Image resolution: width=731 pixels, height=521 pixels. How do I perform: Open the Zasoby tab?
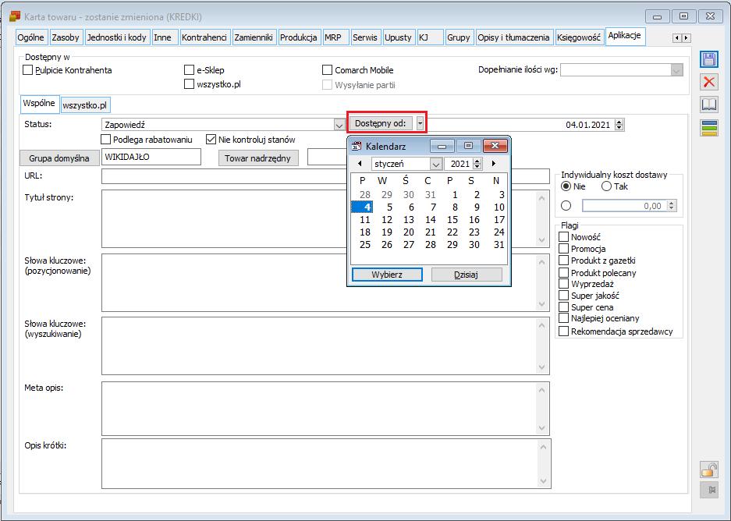66,37
